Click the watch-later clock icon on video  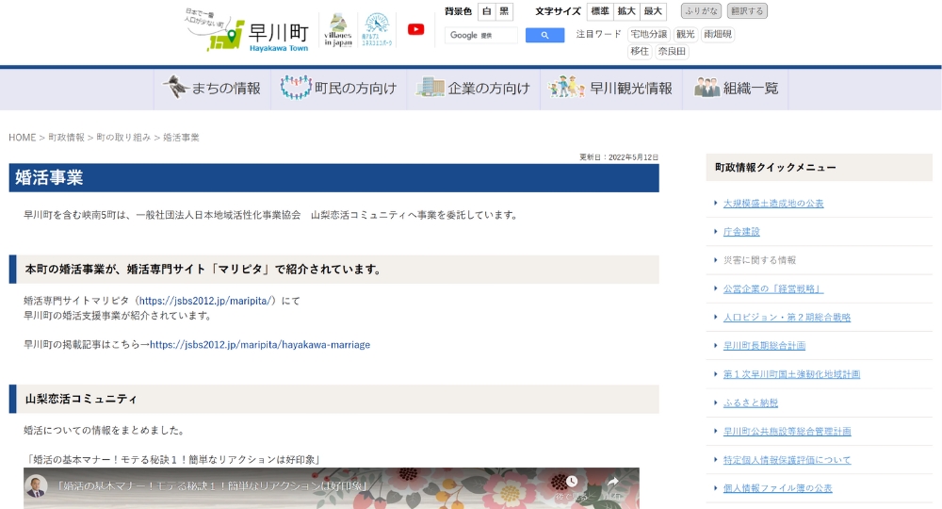coord(572,482)
